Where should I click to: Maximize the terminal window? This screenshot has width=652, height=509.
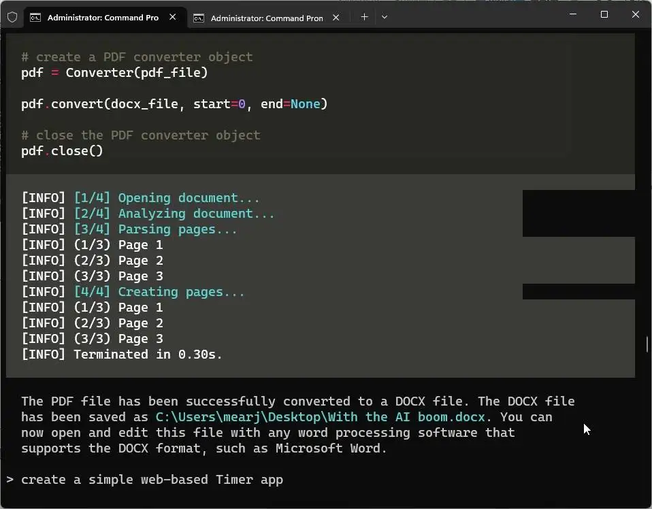(x=604, y=14)
